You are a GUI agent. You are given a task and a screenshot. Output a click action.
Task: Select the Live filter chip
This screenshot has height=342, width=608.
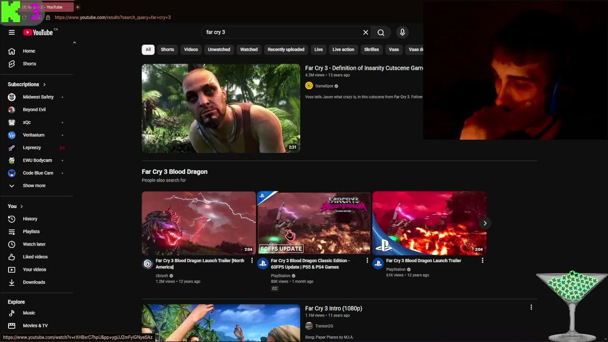click(x=318, y=49)
